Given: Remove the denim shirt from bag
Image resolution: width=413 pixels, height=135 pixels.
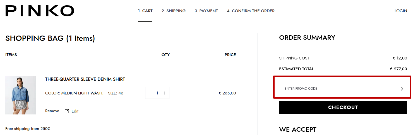Looking at the screenshot, I should (x=52, y=111).
